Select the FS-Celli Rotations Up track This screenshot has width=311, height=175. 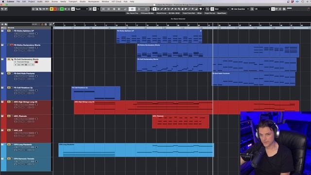pyautogui.click(x=29, y=93)
